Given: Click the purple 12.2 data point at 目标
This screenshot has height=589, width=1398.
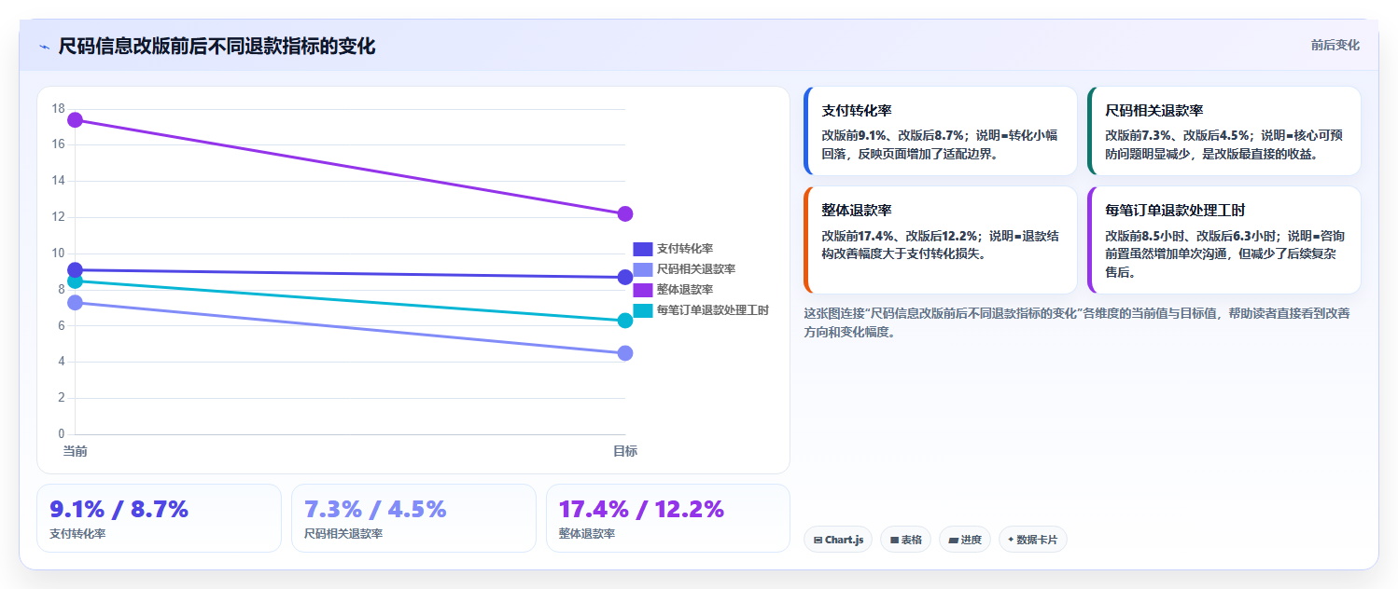Looking at the screenshot, I should (x=625, y=213).
